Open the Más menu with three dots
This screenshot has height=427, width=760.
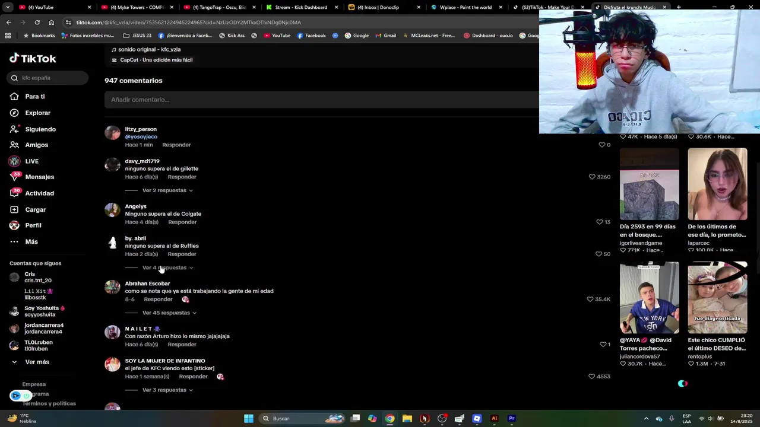(31, 241)
